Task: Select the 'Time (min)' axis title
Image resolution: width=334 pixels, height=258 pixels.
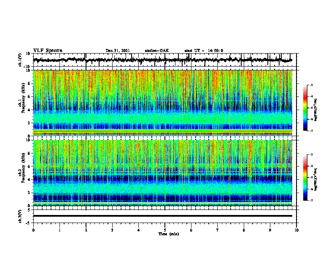Action: 169,234
